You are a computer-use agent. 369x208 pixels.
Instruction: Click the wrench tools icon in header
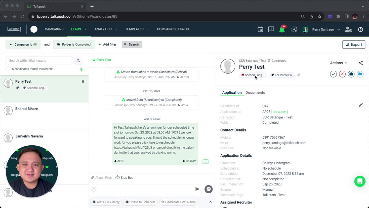click(294, 29)
